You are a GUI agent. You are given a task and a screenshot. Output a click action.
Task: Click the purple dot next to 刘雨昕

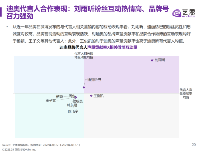pyautogui.click(x=152, y=60)
